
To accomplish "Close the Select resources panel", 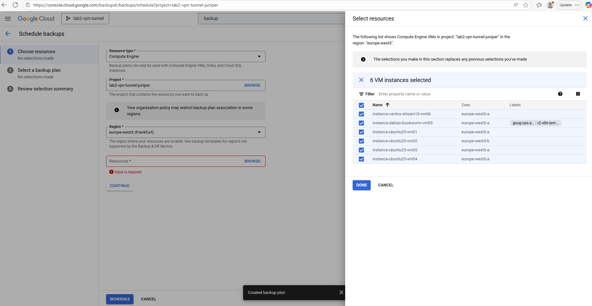I will click(x=585, y=18).
